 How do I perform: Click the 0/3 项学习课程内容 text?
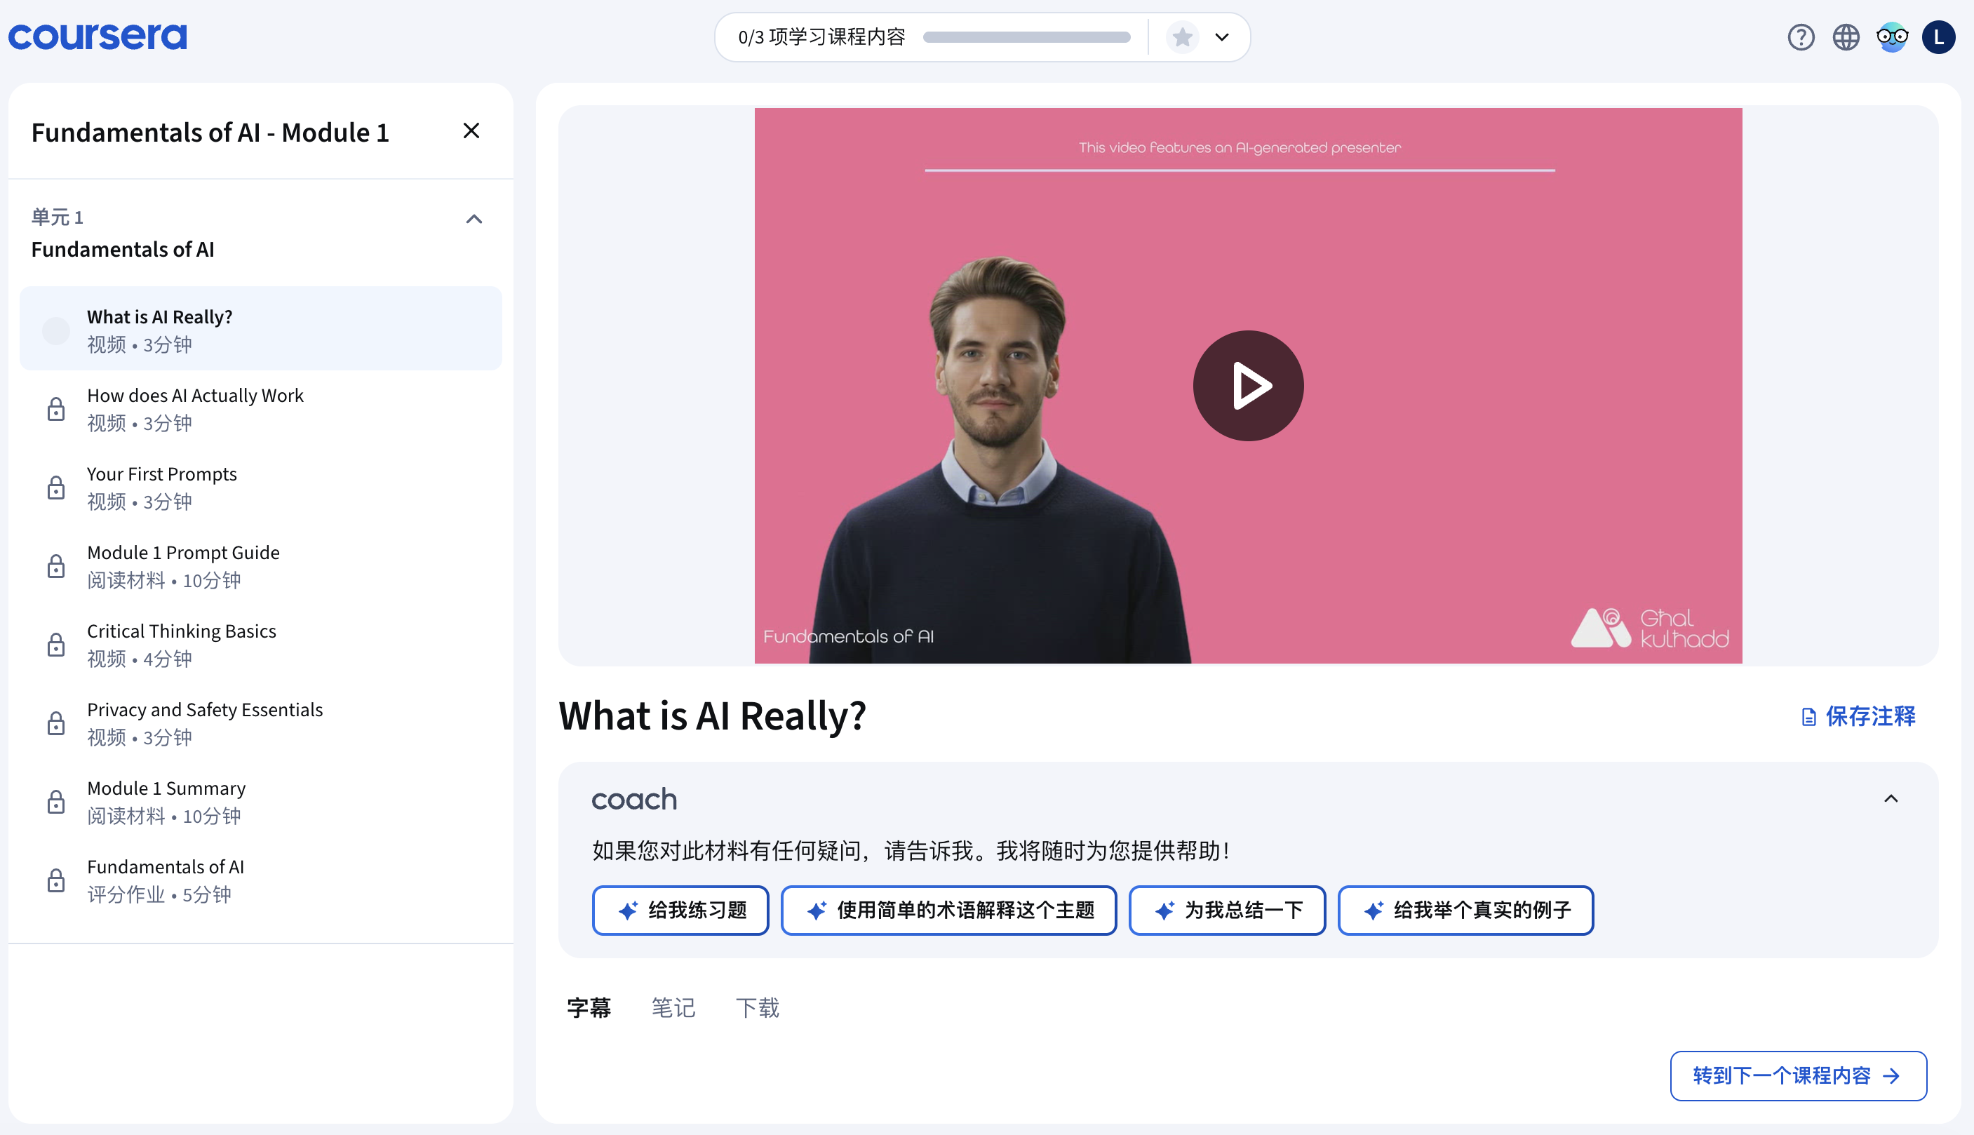click(821, 36)
